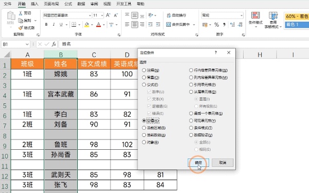Click the dialog help question mark
Image resolution: width=309 pixels, height=193 pixels.
[x=216, y=52]
